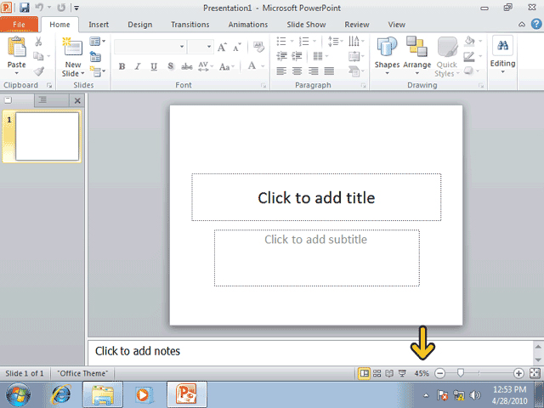Viewport: 544px width, 408px height.
Task: Click the Arrange icon
Action: point(416,47)
